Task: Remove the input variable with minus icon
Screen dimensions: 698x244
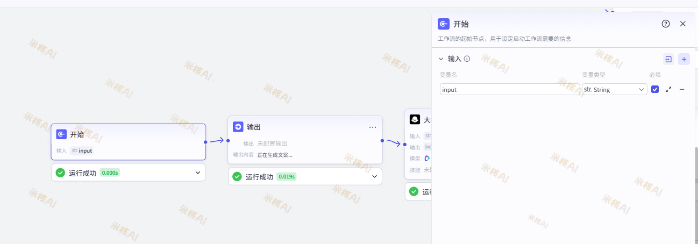Action: (x=682, y=89)
